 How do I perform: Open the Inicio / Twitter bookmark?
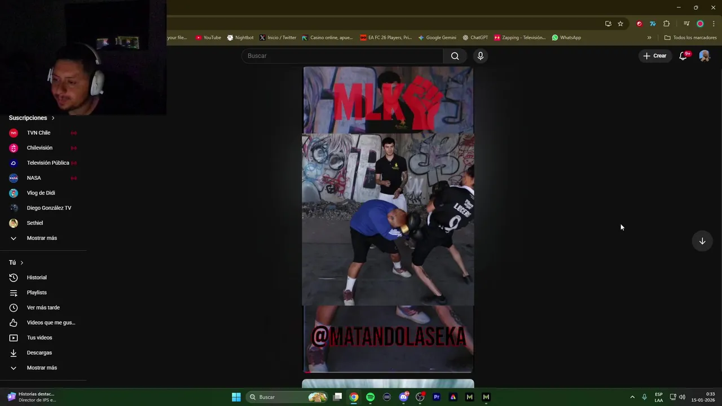pyautogui.click(x=278, y=38)
